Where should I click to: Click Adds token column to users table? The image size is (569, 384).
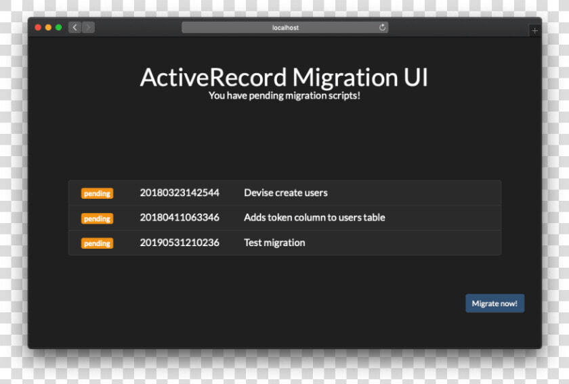[314, 218]
